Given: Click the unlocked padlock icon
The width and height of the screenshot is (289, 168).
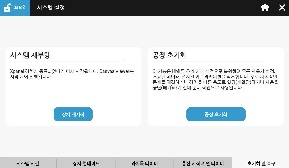Looking at the screenshot, I should click(7, 8).
